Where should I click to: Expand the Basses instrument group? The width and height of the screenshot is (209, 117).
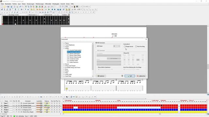[x=64, y=64]
